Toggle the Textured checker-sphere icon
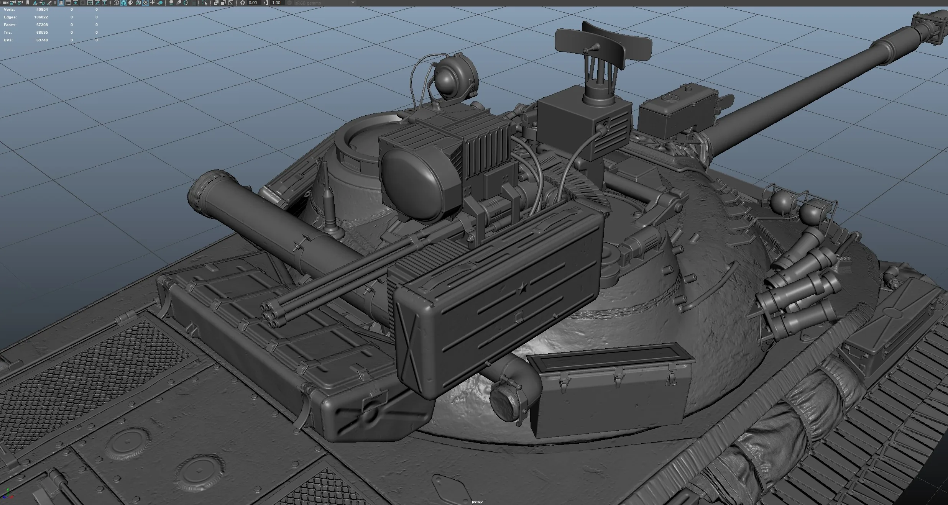Image resolution: width=948 pixels, height=505 pixels. (x=145, y=3)
